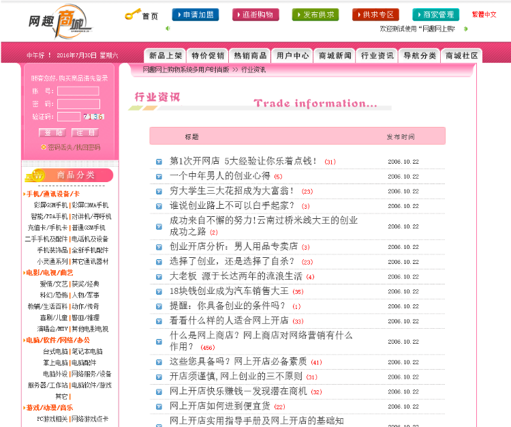
Task: Click the blue 申请加盟 button
Action: pyautogui.click(x=196, y=15)
